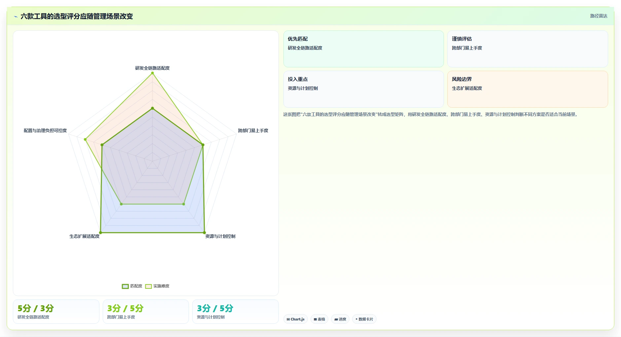621x337 pixels.
Task: Click the 匹配度 point at the 资源与计划控制 corner
Action: (204, 233)
